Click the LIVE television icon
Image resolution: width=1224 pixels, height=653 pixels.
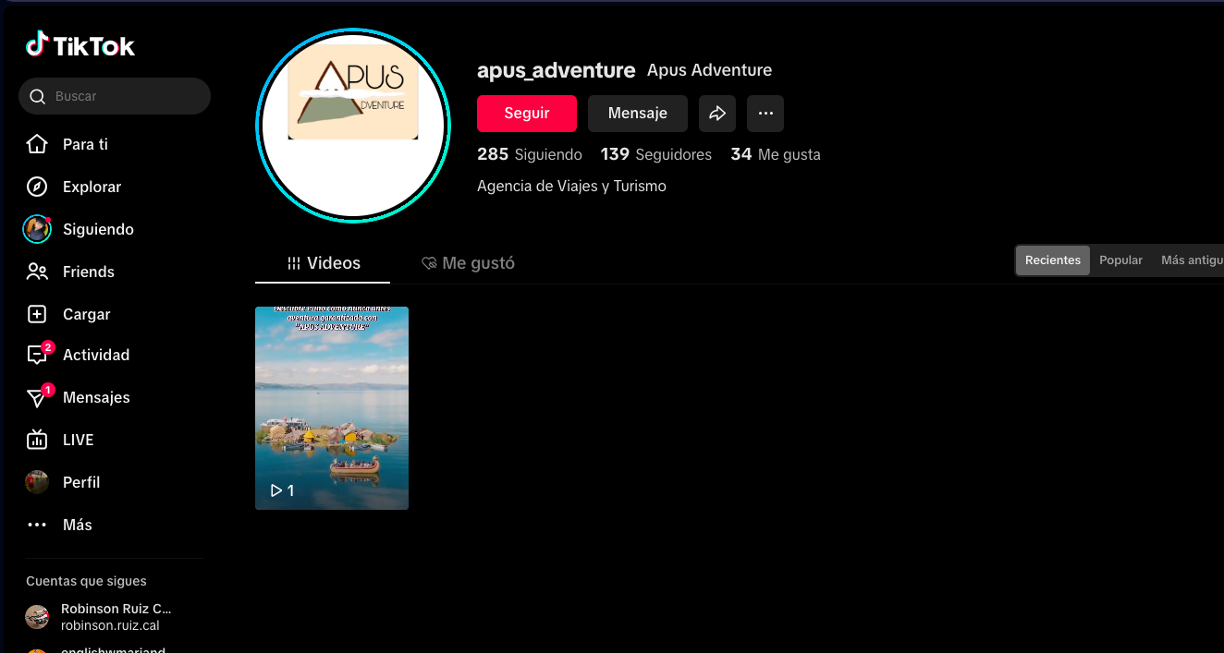point(37,440)
